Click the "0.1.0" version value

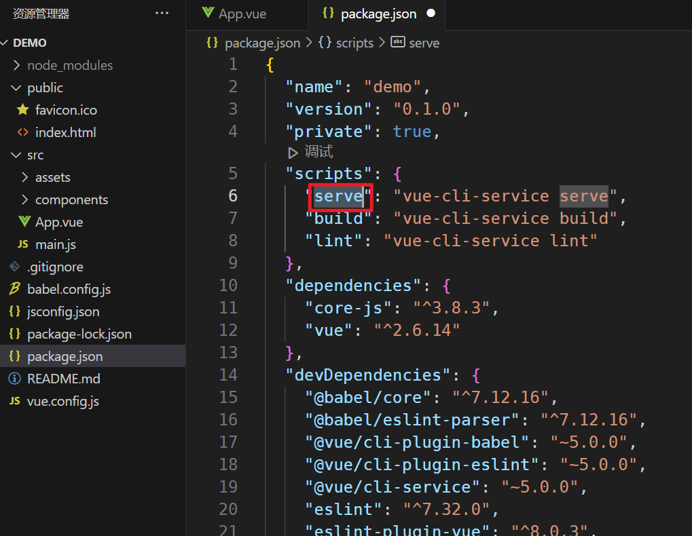coord(426,109)
